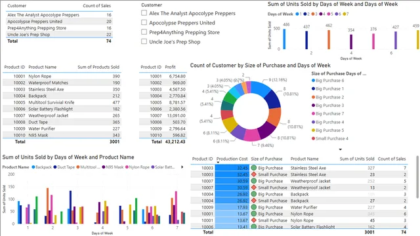Select Days of Week legend marker 1
Screen dimensions: 420x236
[x=297, y=14]
